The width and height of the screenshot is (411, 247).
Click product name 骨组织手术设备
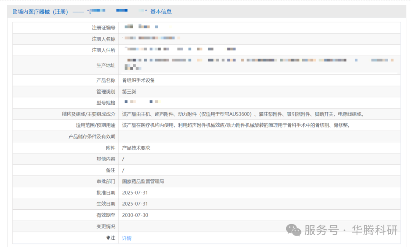click(x=138, y=81)
